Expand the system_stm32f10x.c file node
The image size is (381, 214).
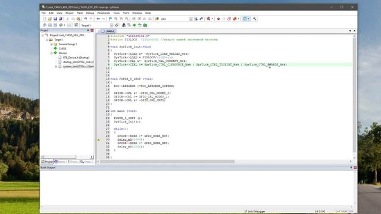[56, 66]
